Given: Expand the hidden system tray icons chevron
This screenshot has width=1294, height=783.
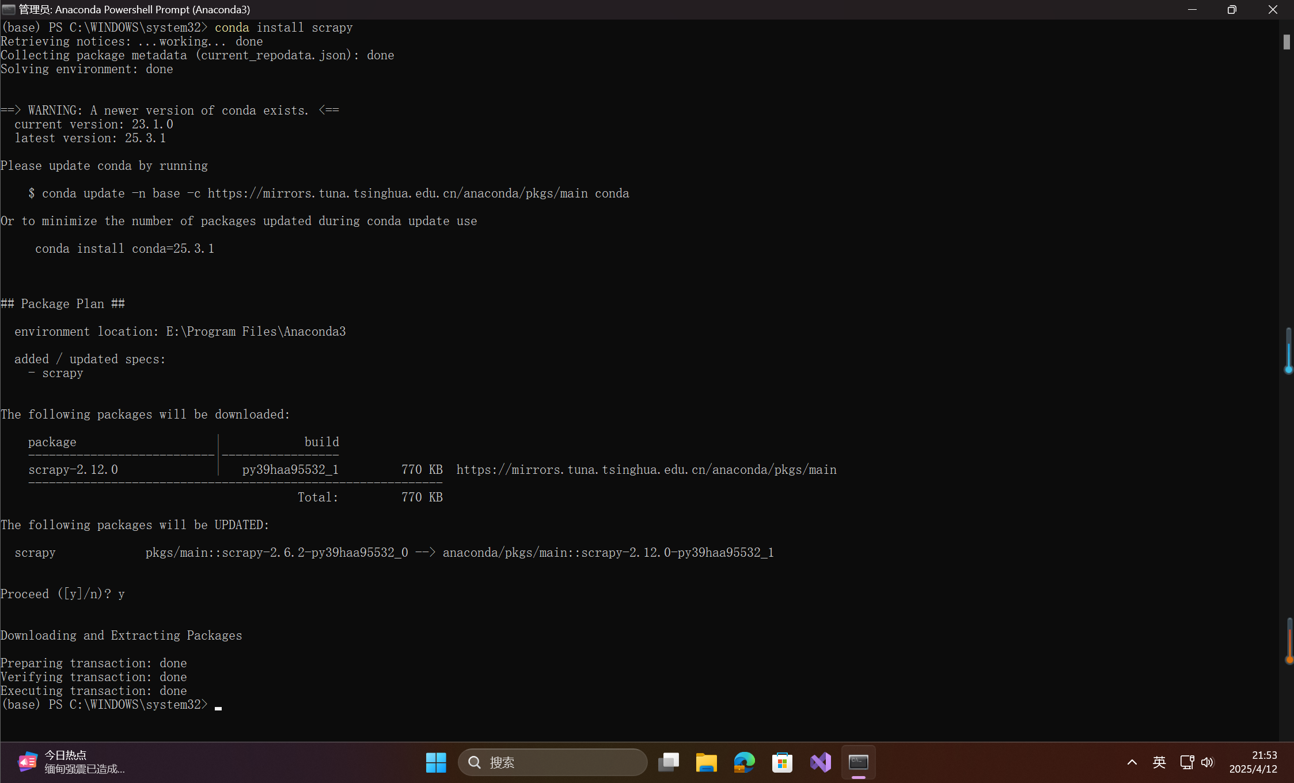Looking at the screenshot, I should [1132, 762].
